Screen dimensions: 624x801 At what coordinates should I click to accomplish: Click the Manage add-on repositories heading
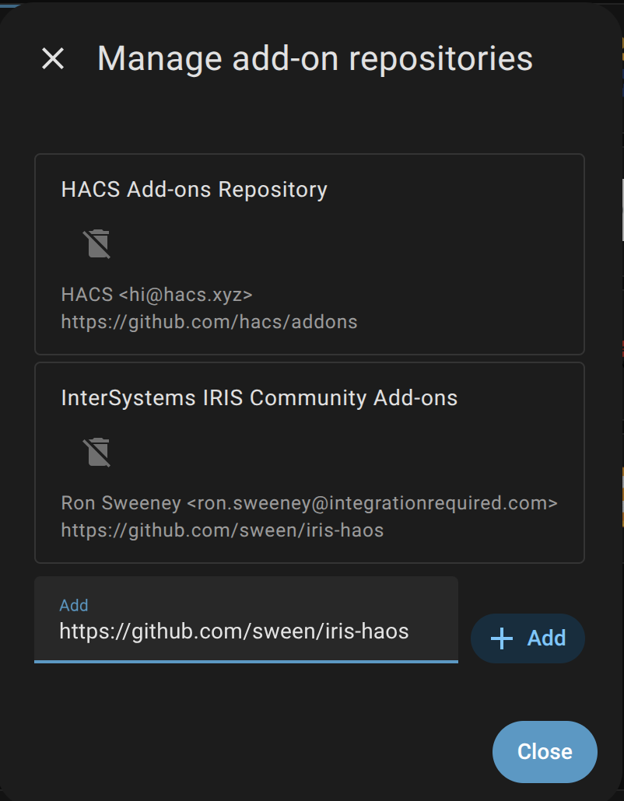coord(314,59)
